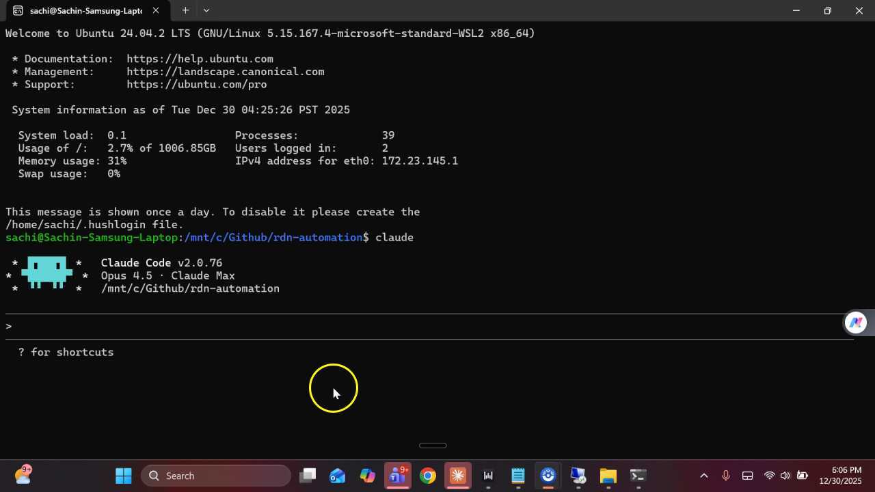
Task: Click the "Swap usage: 0%" line
Action: pyautogui.click(x=69, y=174)
